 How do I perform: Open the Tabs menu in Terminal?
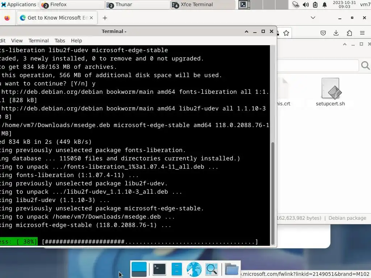pyautogui.click(x=60, y=41)
